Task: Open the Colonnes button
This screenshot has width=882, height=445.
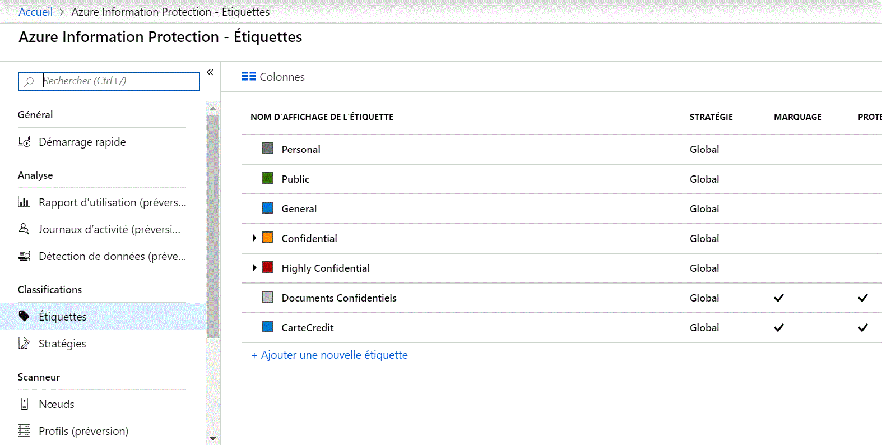Action: [273, 77]
